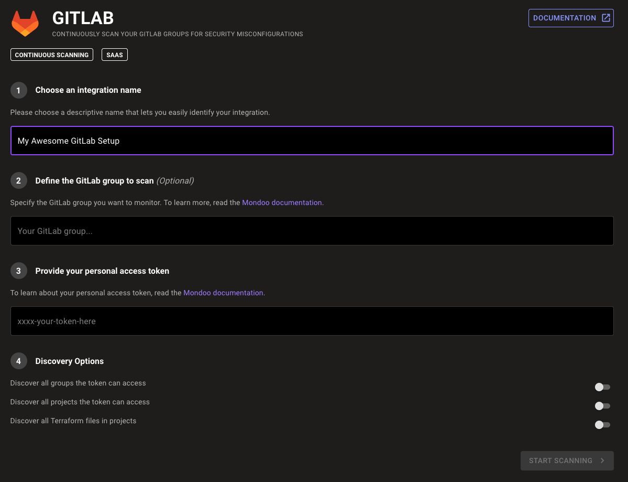Select the CONTINUOUS SCANNING badge

point(51,55)
